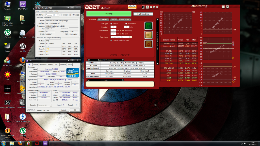Open the Options menu in Core Temp
The height and width of the screenshot is (146, 260).
coord(44,11)
